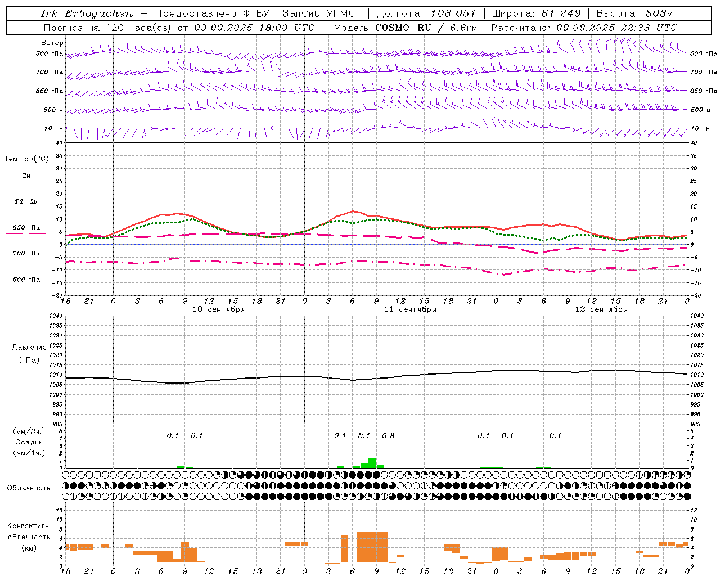Click the '10 м' wind level label on the left axis

(54, 128)
